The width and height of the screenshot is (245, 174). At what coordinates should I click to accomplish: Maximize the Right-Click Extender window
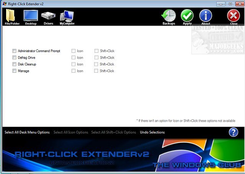pos(230,4)
